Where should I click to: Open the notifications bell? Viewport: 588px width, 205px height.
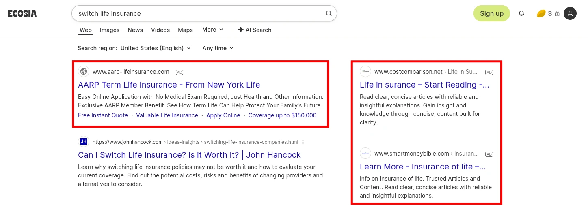tap(521, 13)
